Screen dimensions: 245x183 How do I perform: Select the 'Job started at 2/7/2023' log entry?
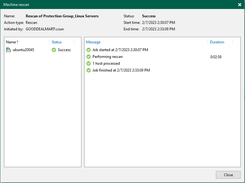(120, 50)
